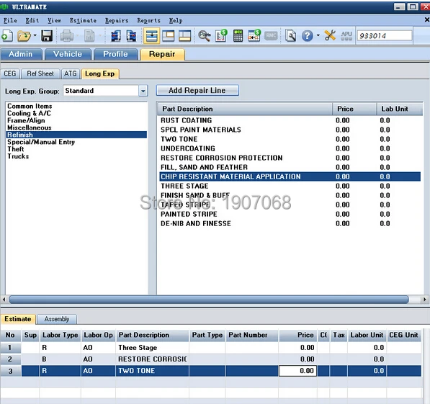Click the APU icon

point(346,36)
